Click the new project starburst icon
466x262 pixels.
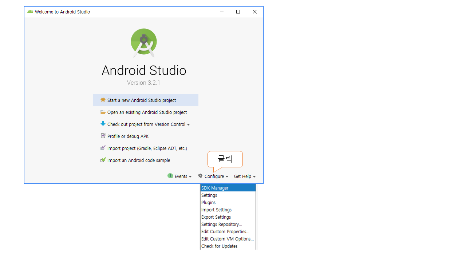[103, 100]
